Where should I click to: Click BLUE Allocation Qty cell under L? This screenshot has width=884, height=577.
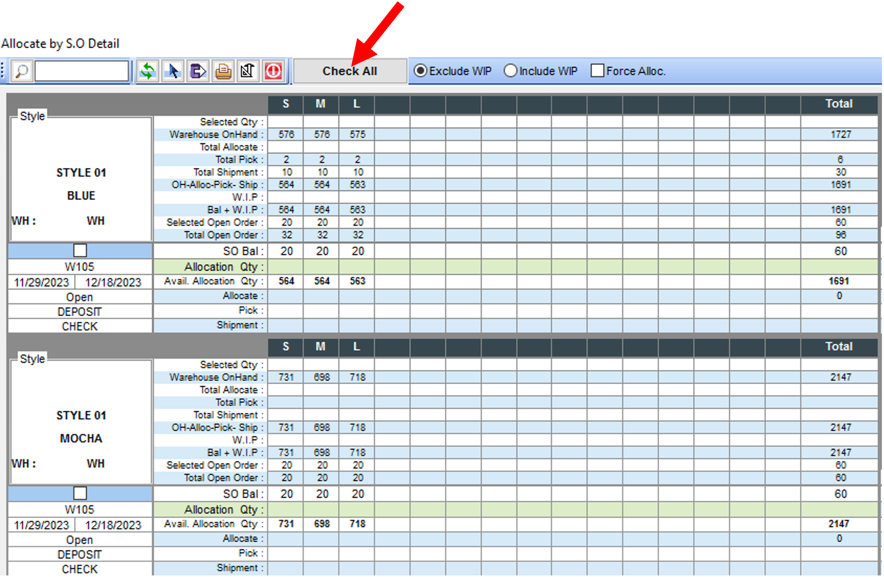coord(356,267)
